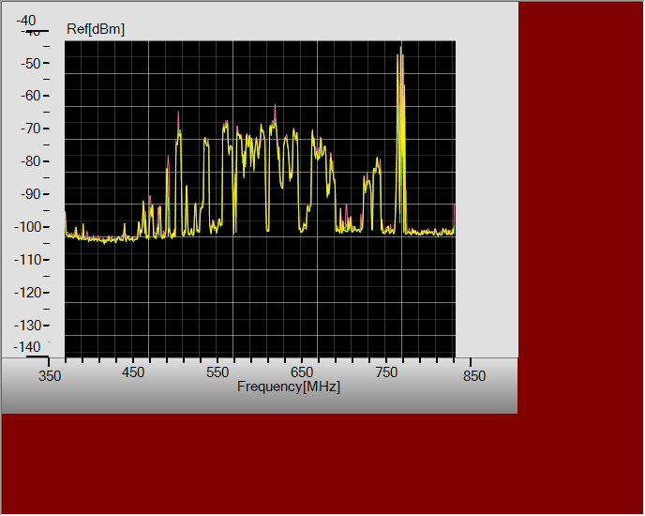Click the tallest spectrum peak near 770 MHz

pos(400,49)
